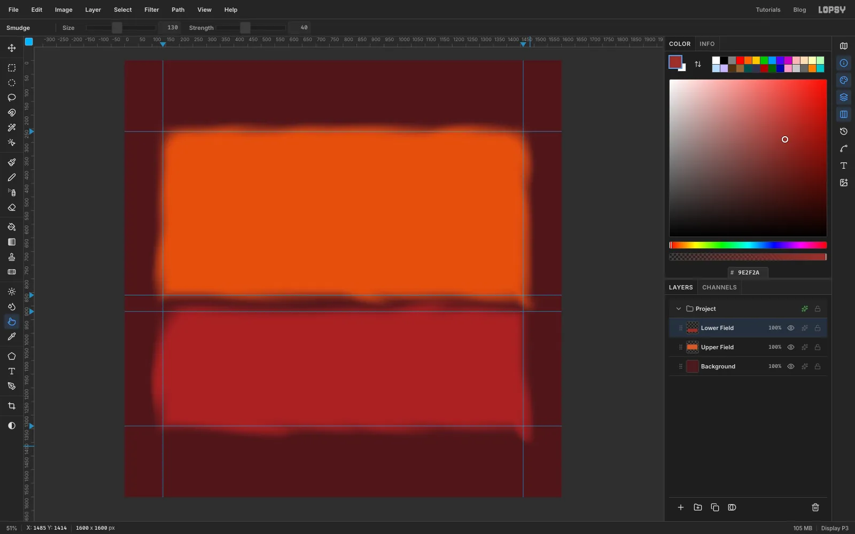Select the Eraser tool
855x534 pixels.
[11, 207]
